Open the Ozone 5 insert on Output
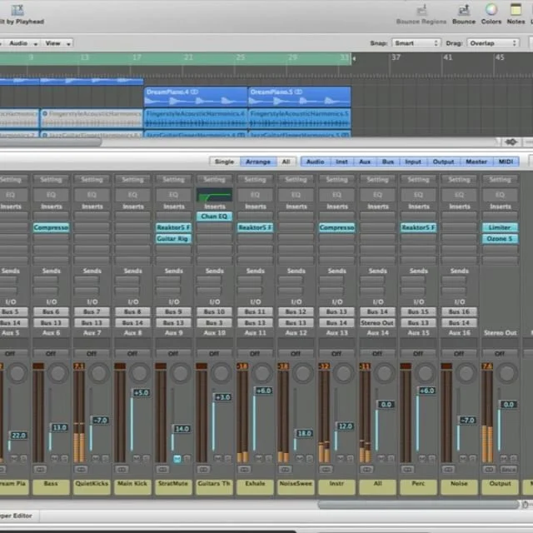The width and height of the screenshot is (533, 533). point(500,239)
